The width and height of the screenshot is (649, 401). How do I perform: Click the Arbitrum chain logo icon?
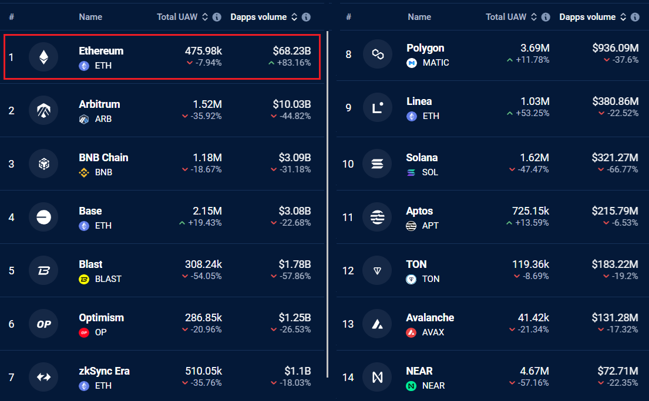43,110
